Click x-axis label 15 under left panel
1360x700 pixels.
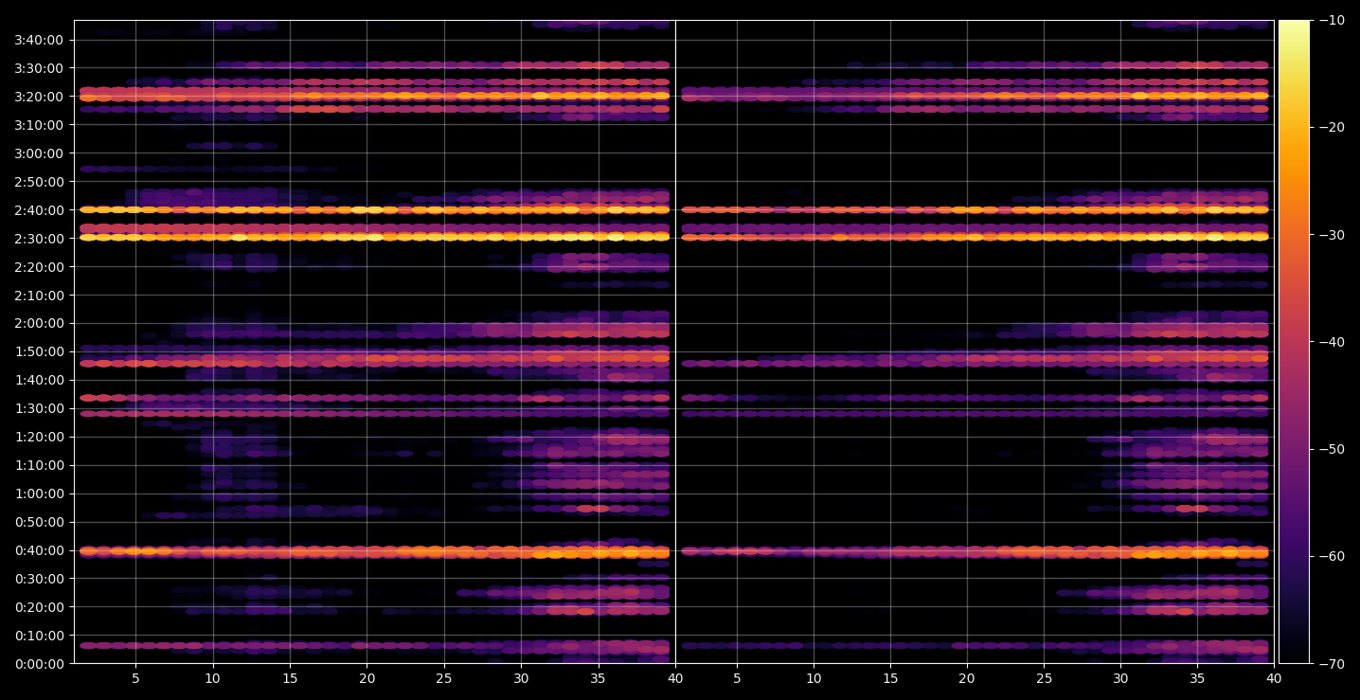coord(290,679)
